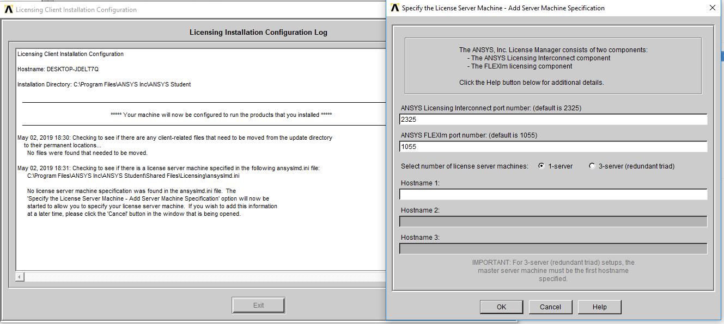The height and width of the screenshot is (324, 724).
Task: Click the Licensing Interconnect port number field
Action: 553,120
